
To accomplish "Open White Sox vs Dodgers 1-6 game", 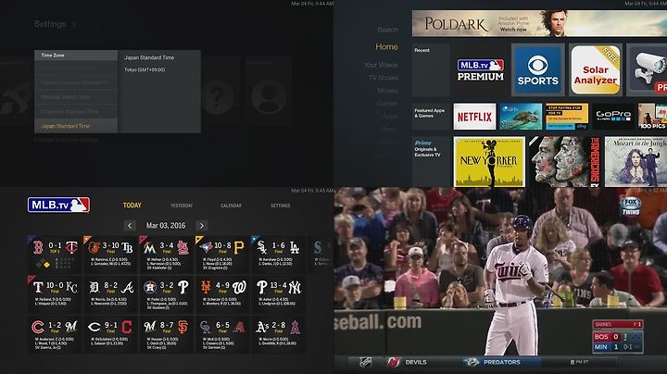I will [278, 255].
